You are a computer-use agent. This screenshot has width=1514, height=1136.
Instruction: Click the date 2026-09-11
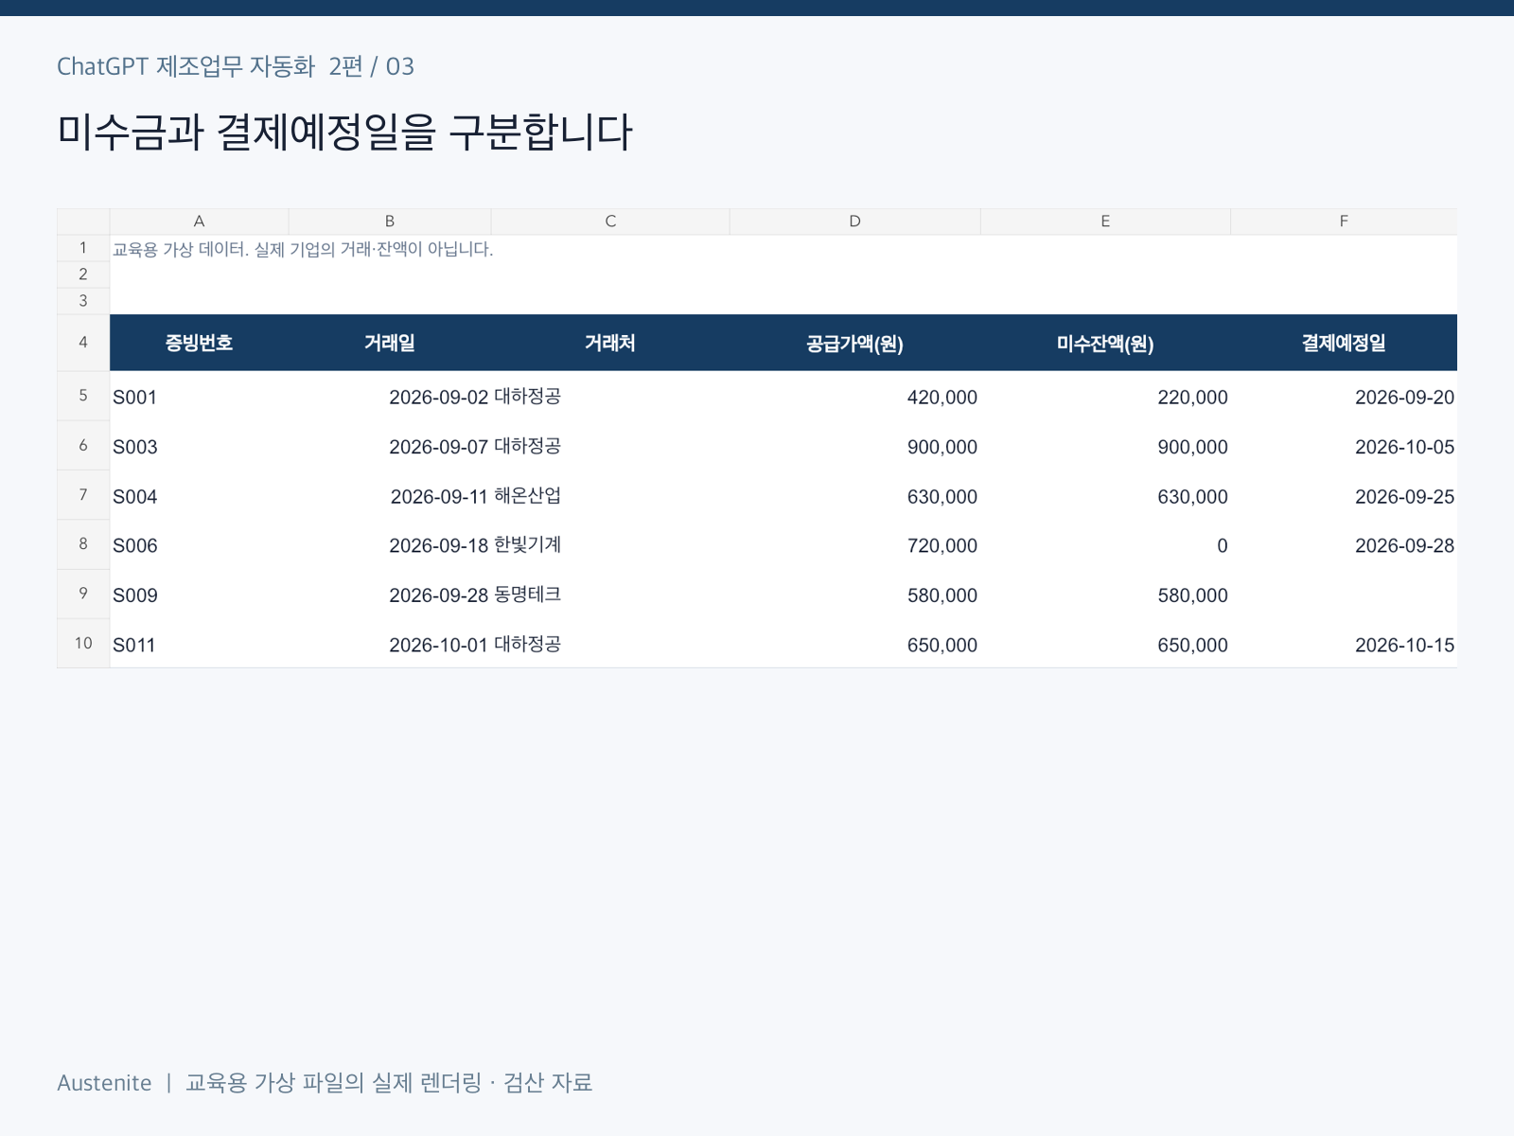point(438,496)
